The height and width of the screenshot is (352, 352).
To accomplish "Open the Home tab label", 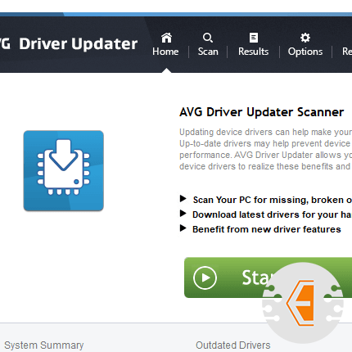I will tap(165, 52).
